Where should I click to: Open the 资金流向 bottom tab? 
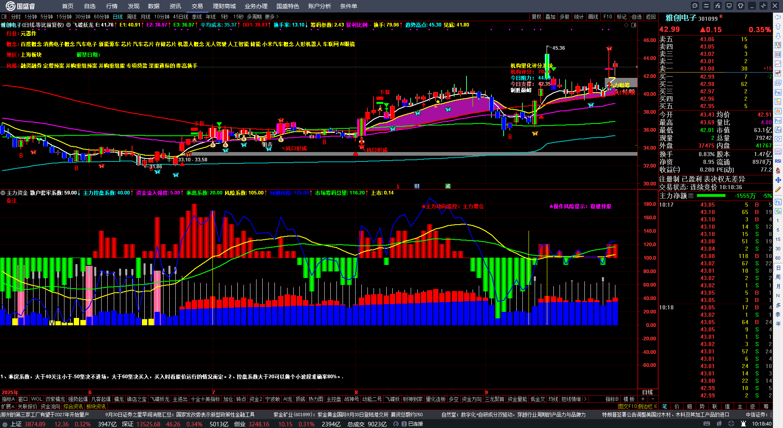[50, 406]
